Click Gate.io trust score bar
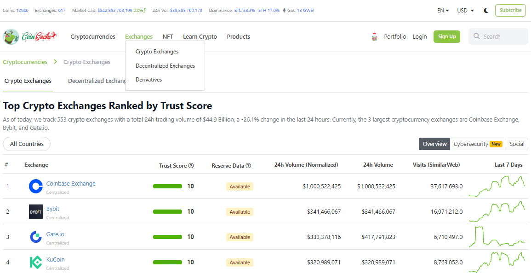The height and width of the screenshot is (274, 531). [x=168, y=237]
